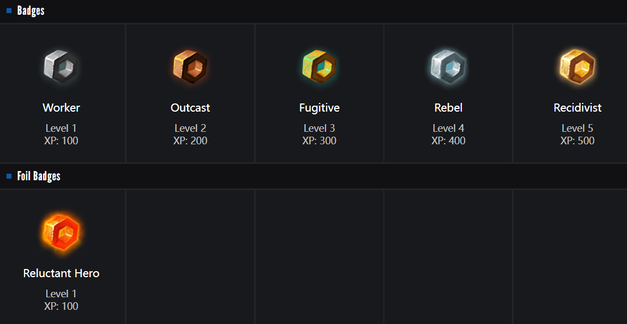Click the blue square beside Badges
Screen dimensions: 627x324
click(9, 10)
